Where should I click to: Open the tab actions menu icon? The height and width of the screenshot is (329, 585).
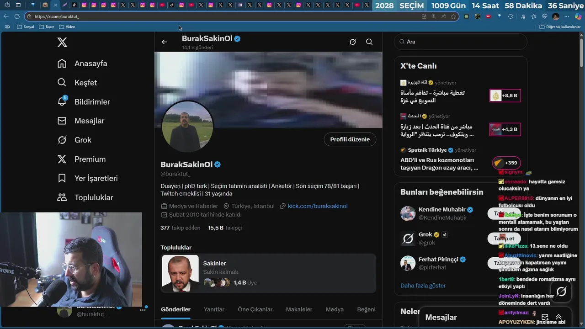[x=18, y=5]
